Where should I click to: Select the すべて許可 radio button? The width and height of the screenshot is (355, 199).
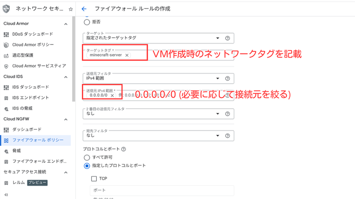click(x=87, y=158)
